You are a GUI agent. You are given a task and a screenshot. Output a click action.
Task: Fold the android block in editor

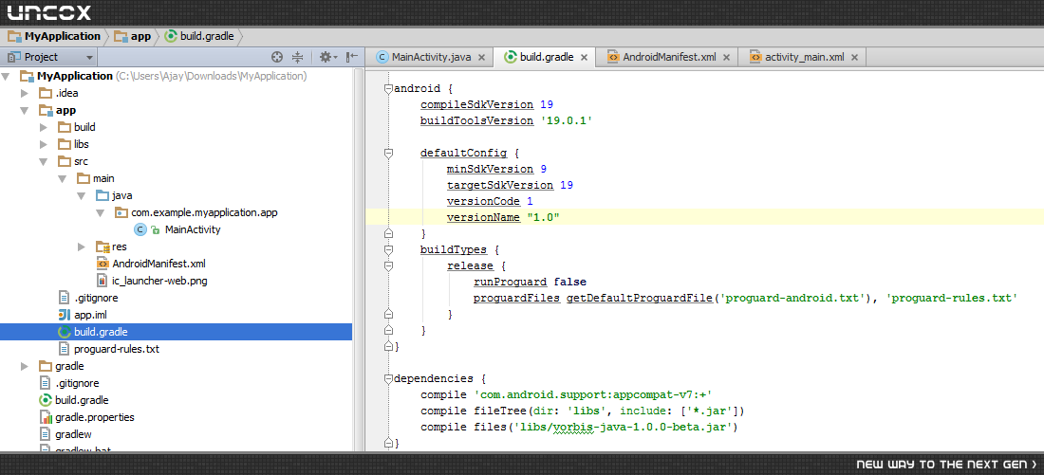pyautogui.click(x=388, y=88)
